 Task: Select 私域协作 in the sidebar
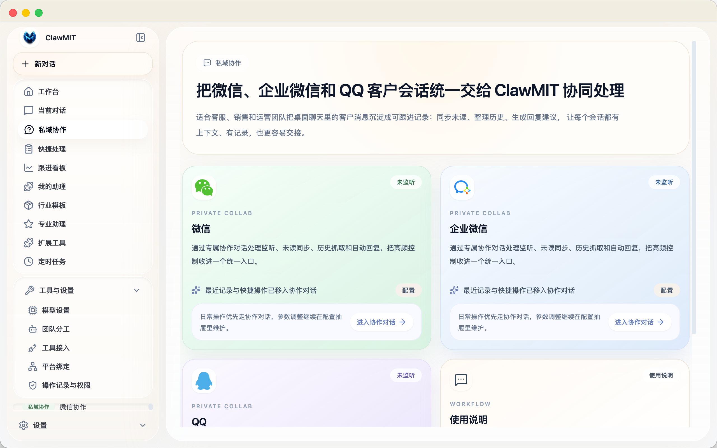coord(83,130)
